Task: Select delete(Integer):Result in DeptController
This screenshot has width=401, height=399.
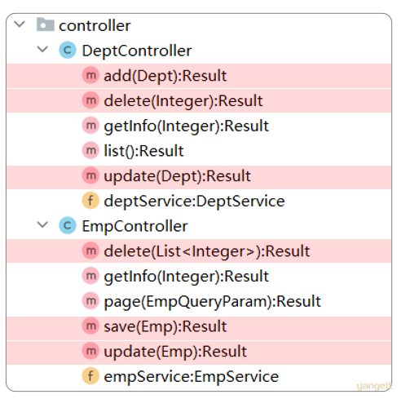Action: [199, 100]
